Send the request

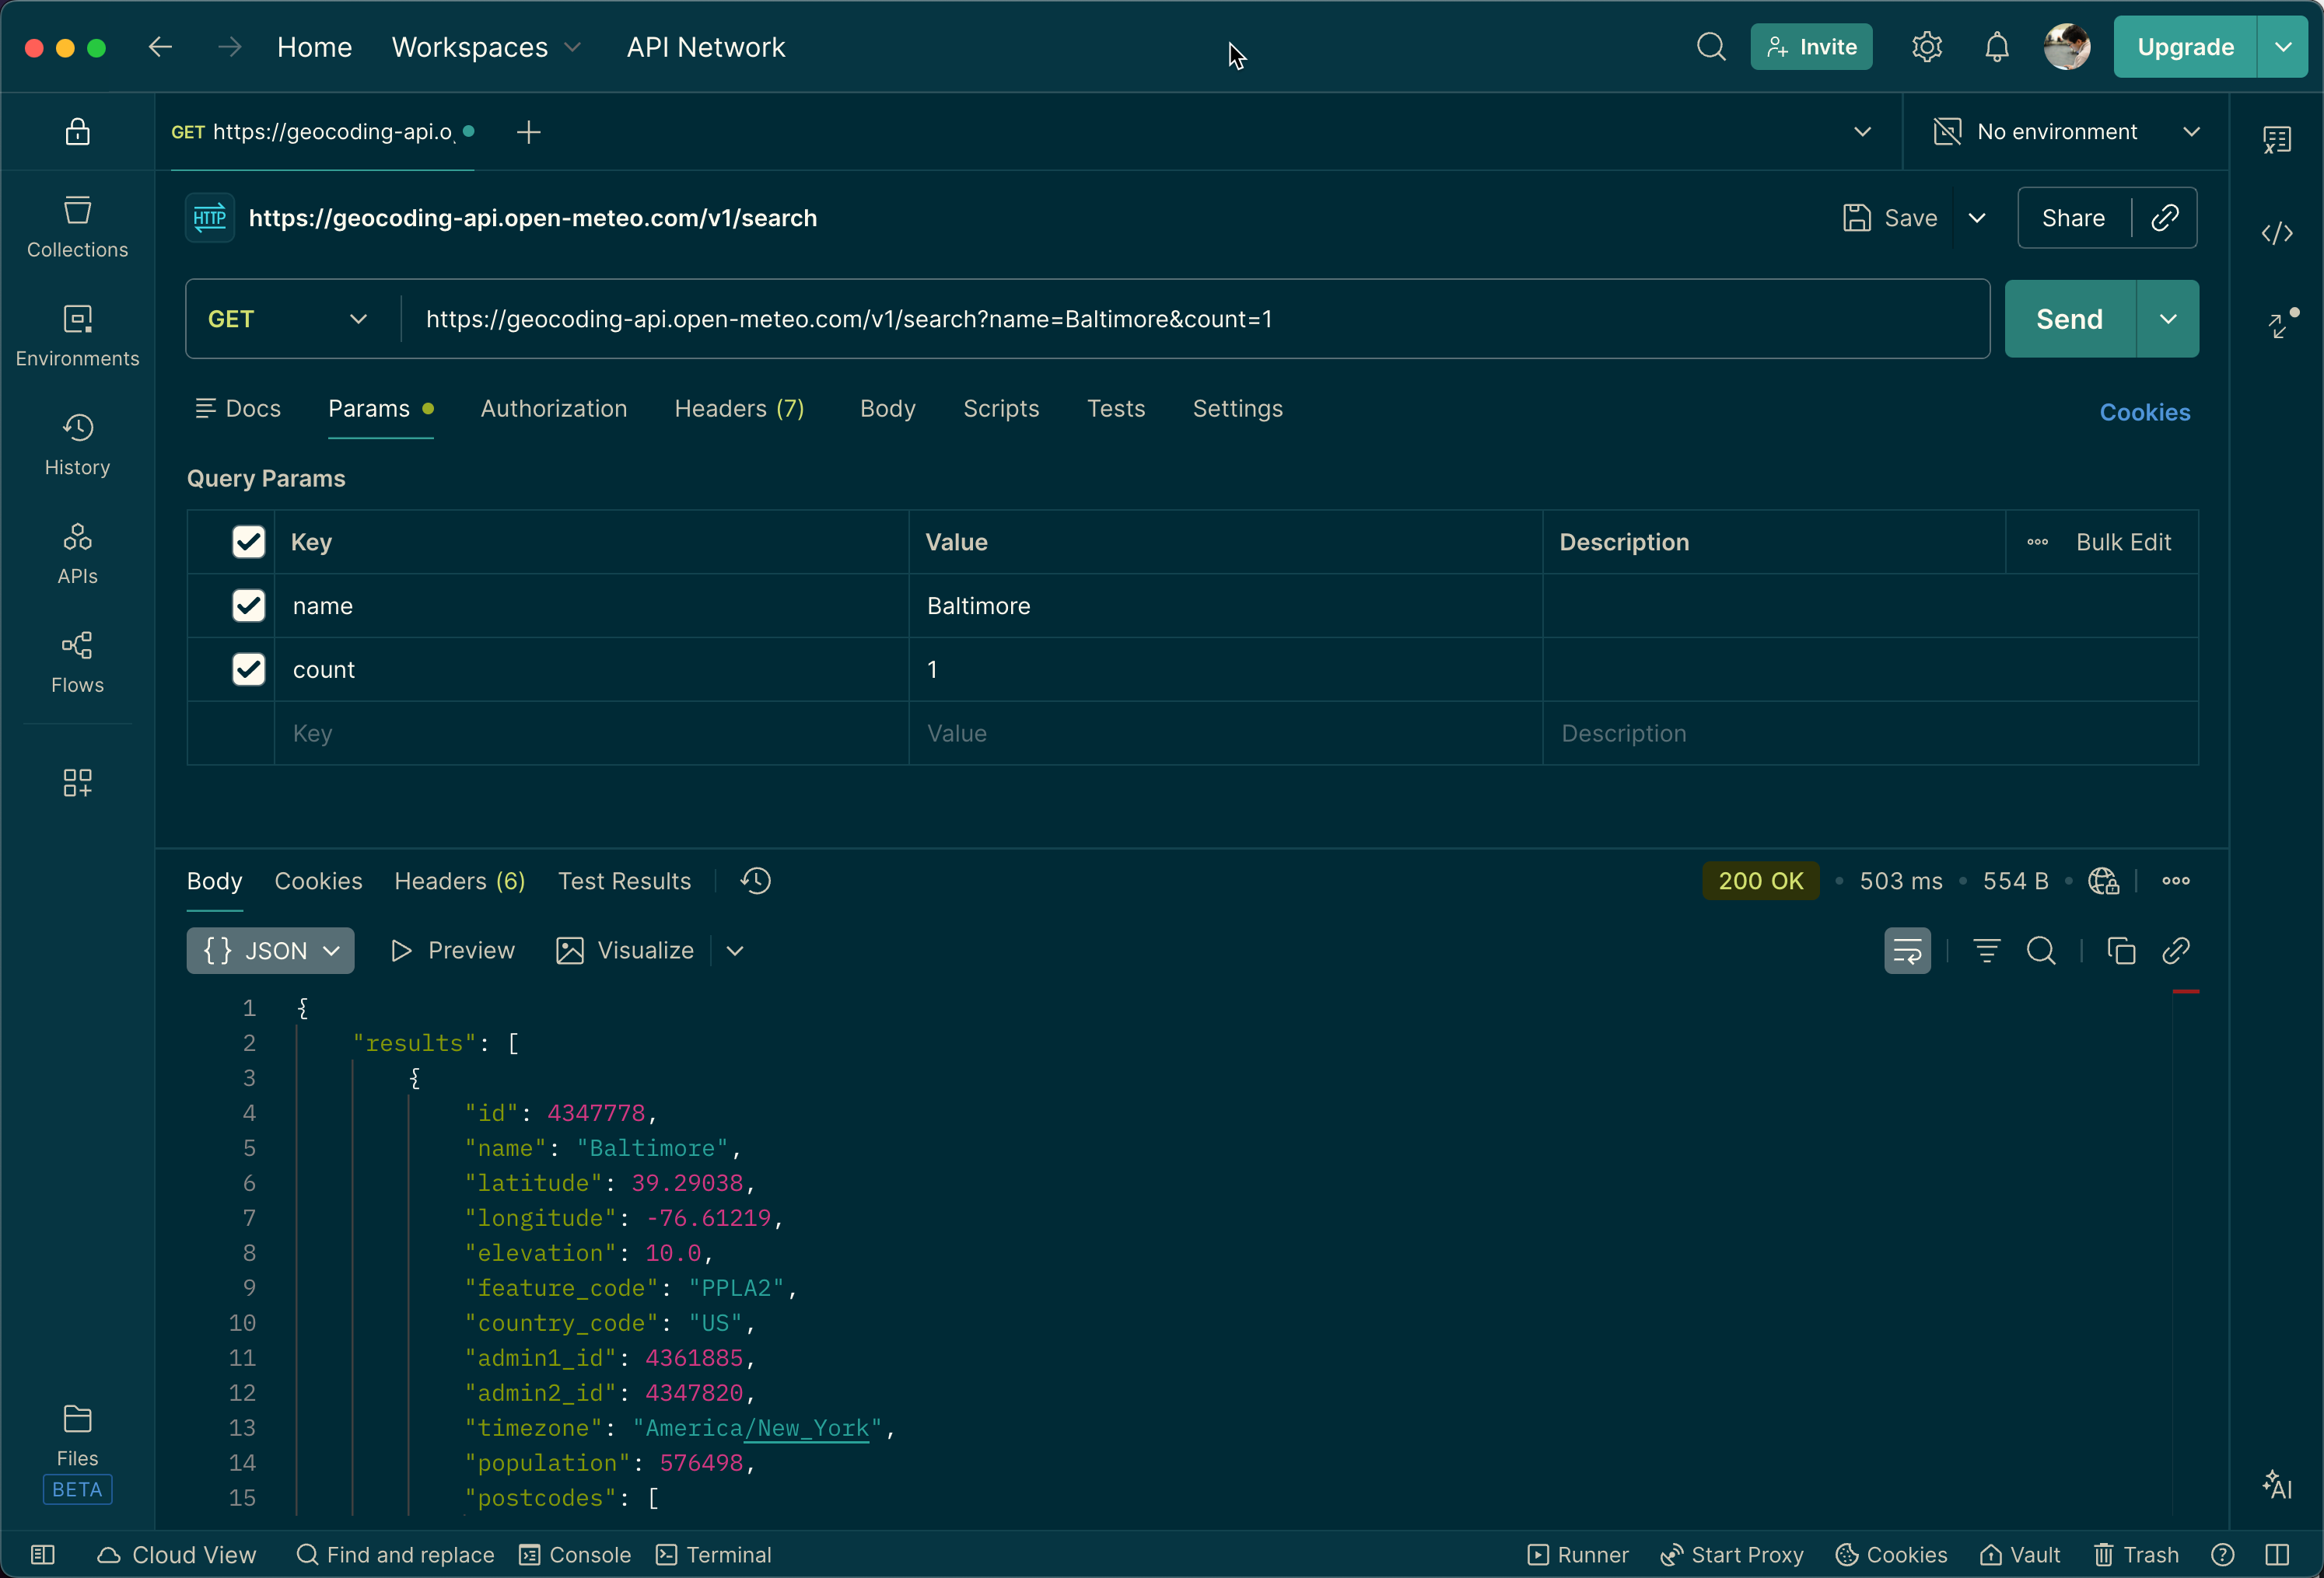pyautogui.click(x=2070, y=319)
